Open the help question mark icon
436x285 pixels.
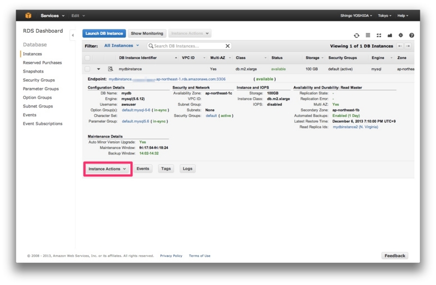click(x=411, y=35)
